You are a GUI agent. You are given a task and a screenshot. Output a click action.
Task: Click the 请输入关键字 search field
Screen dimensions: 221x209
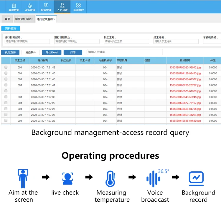pyautogui.click(x=124, y=52)
